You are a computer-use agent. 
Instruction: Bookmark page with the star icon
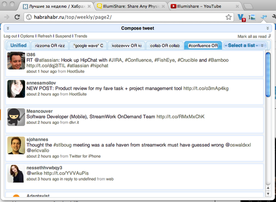click(229, 17)
